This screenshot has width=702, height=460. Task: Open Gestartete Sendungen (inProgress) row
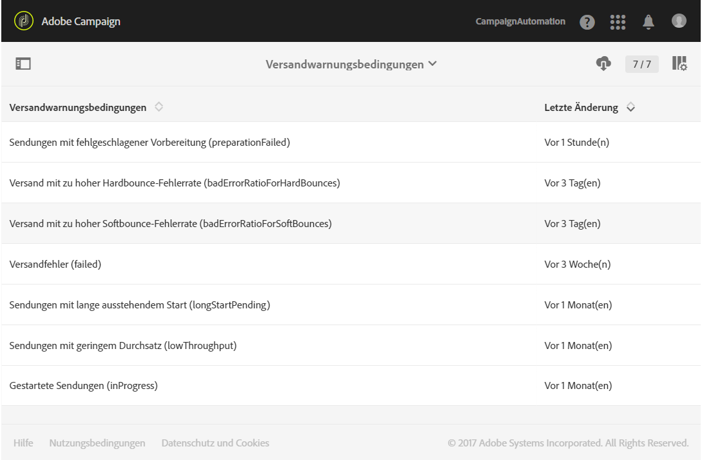pos(84,386)
